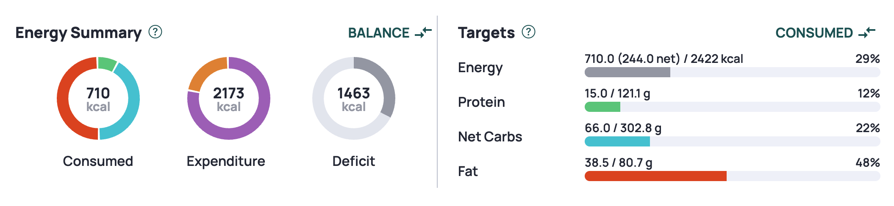Viewport: 894px width, 206px height.
Task: Open the Protein target row label
Action: [x=481, y=102]
